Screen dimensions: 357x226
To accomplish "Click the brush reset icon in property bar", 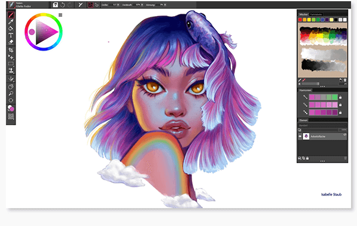I will 80,5.
